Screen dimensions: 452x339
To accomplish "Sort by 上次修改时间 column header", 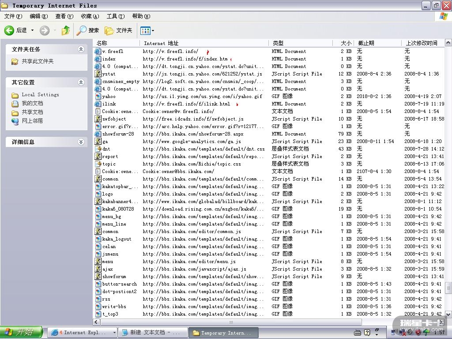I will coord(423,43).
